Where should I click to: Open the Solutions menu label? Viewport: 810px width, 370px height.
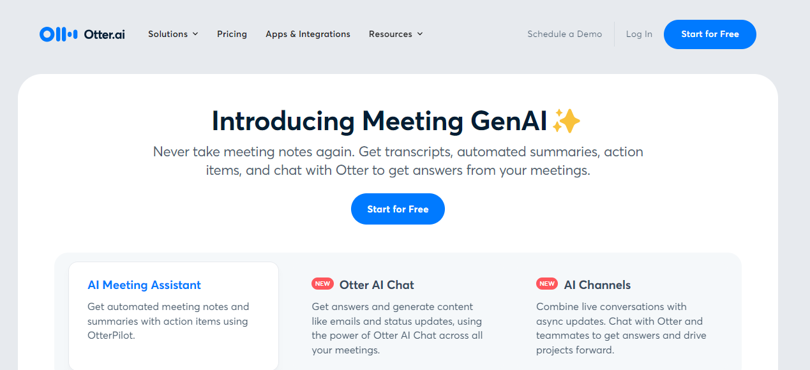pos(168,34)
